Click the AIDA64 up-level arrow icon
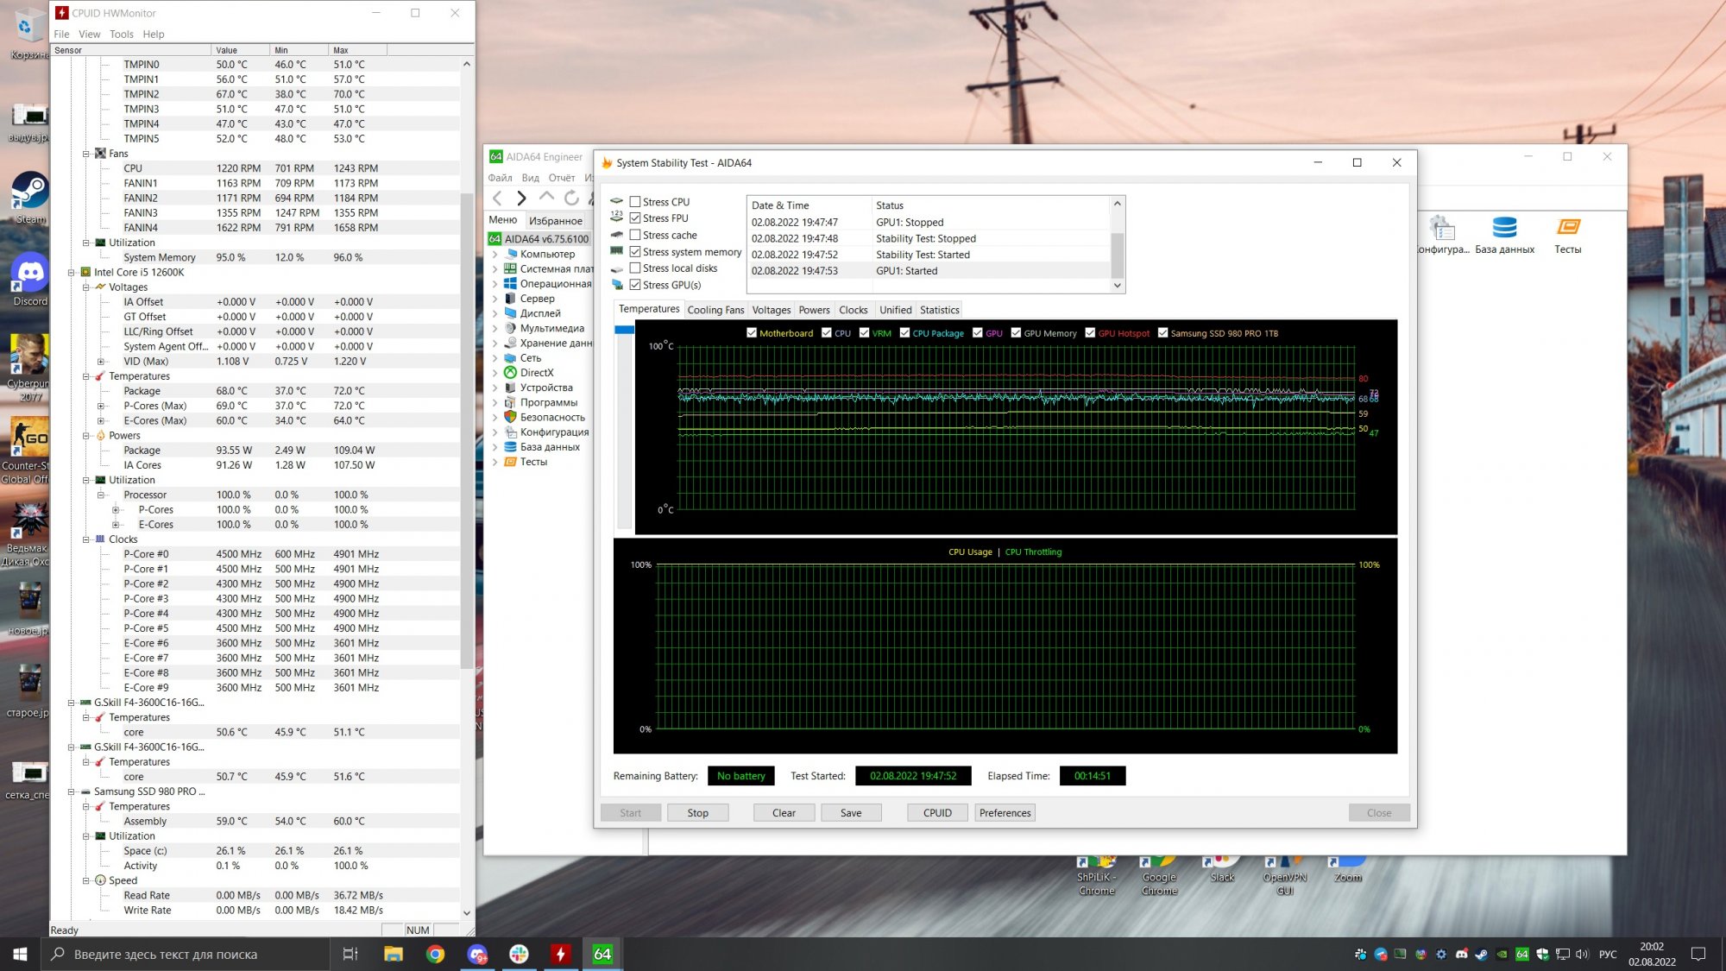1726x971 pixels. pyautogui.click(x=546, y=199)
